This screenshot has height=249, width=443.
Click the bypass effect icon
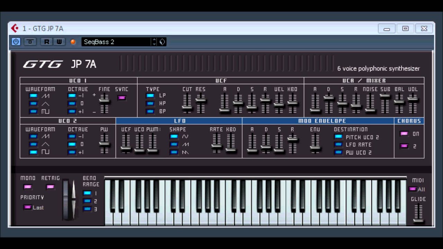[x=30, y=42]
